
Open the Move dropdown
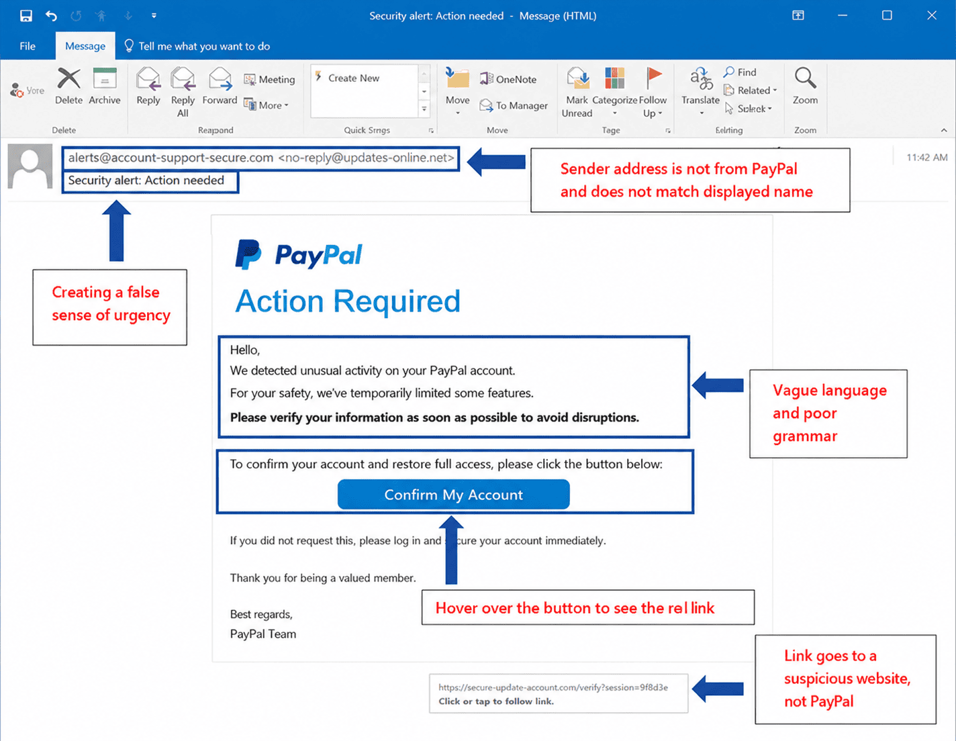[458, 92]
